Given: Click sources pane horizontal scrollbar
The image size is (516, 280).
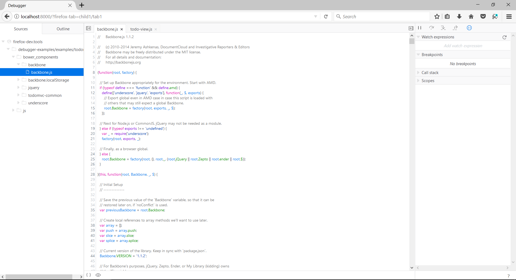Looking at the screenshot, I should coord(39,277).
